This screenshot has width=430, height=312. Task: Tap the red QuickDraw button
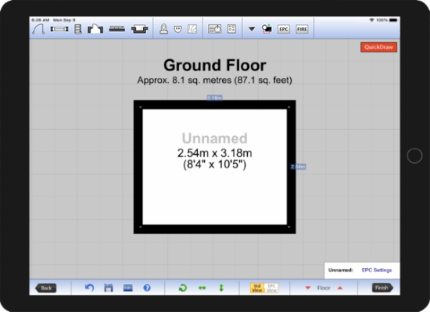(378, 47)
